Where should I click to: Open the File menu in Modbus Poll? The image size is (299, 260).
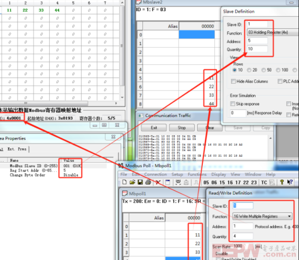click(123, 174)
